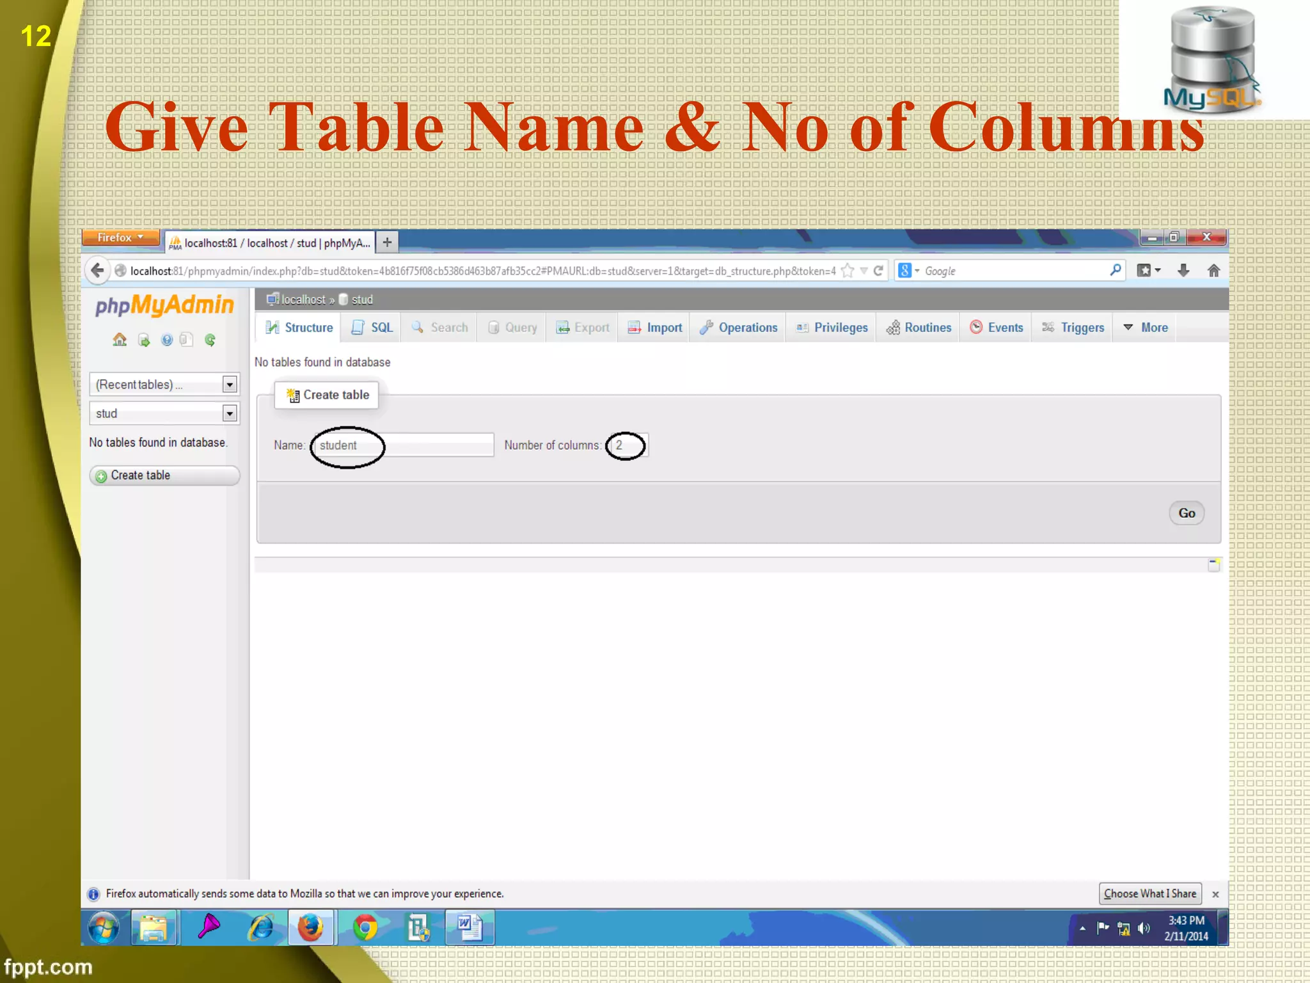Click the Firefox URL address bar
The height and width of the screenshot is (983, 1310).
point(482,271)
